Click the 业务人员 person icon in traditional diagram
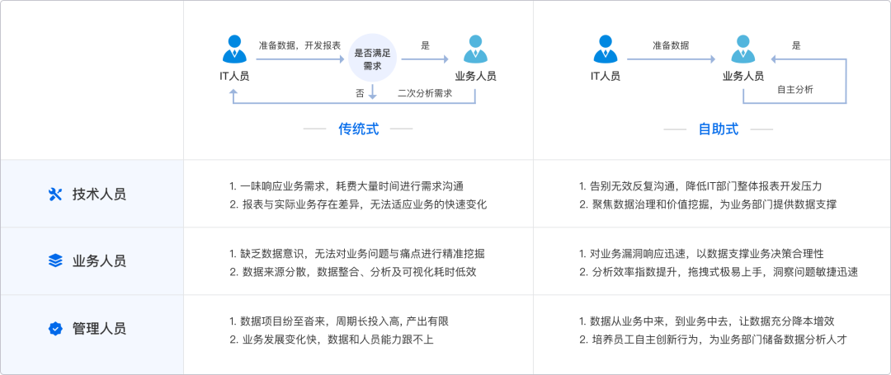 coord(475,49)
